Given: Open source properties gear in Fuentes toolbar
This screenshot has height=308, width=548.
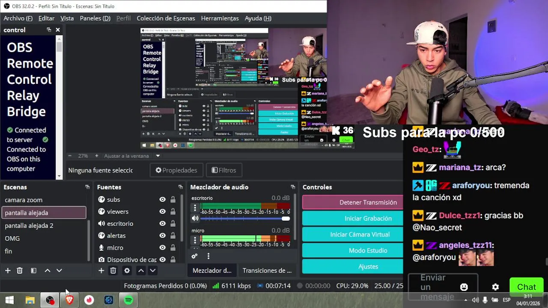Looking at the screenshot, I should (x=127, y=270).
